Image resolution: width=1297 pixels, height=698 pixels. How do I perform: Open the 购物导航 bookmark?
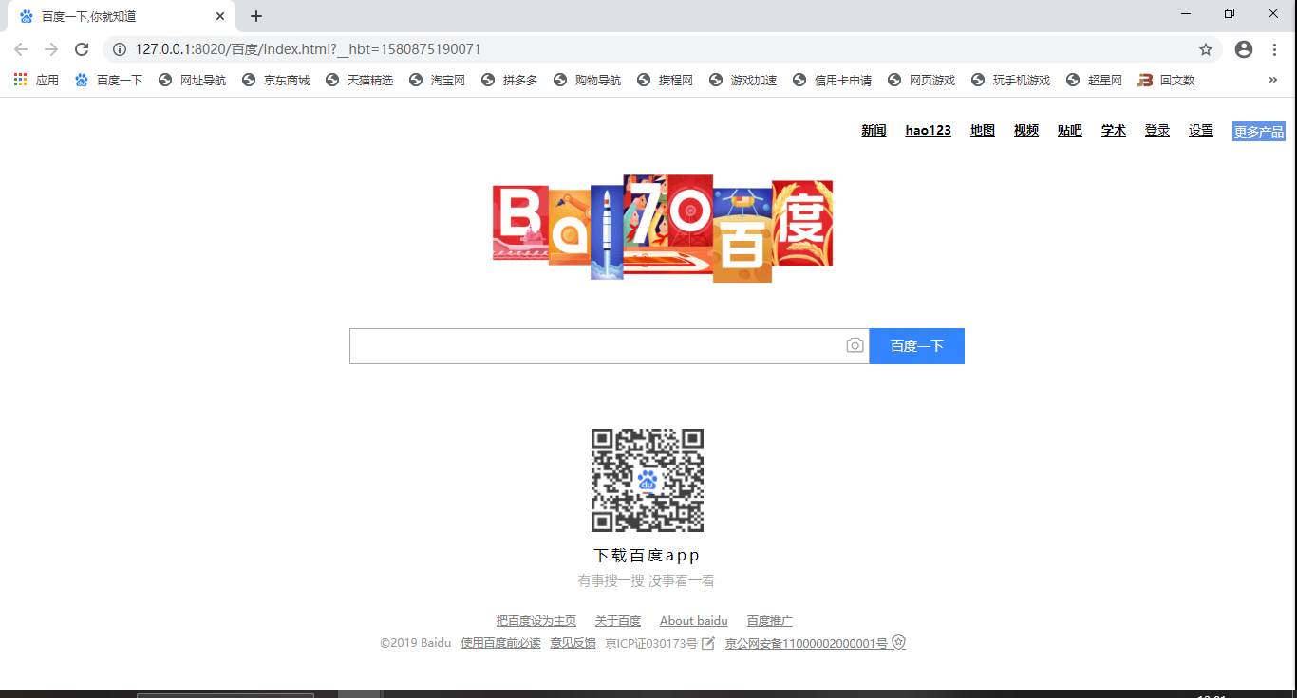click(587, 81)
